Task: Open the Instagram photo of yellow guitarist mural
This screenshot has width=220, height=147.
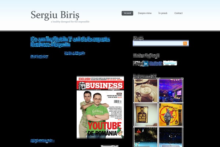Action: (170, 115)
